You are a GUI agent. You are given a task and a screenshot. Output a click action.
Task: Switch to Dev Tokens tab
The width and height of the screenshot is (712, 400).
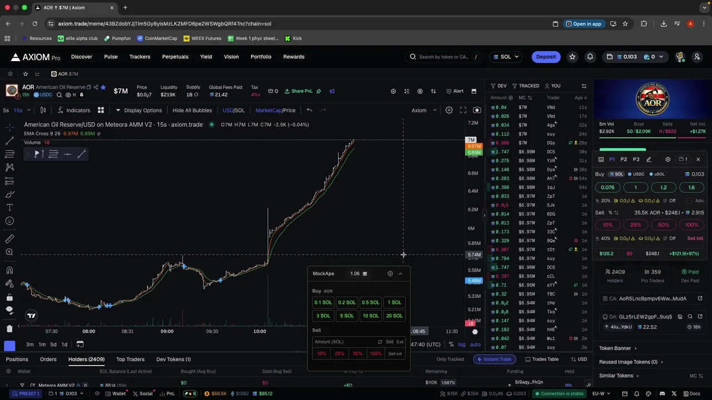point(174,359)
